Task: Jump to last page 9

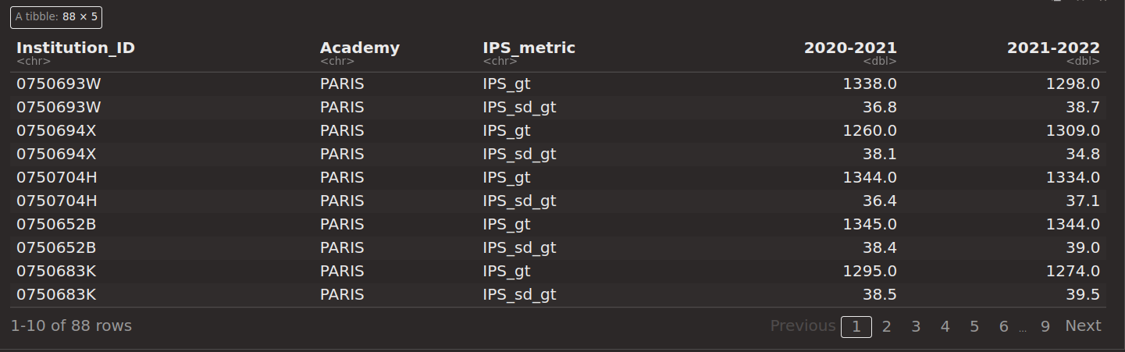Action: [1045, 326]
